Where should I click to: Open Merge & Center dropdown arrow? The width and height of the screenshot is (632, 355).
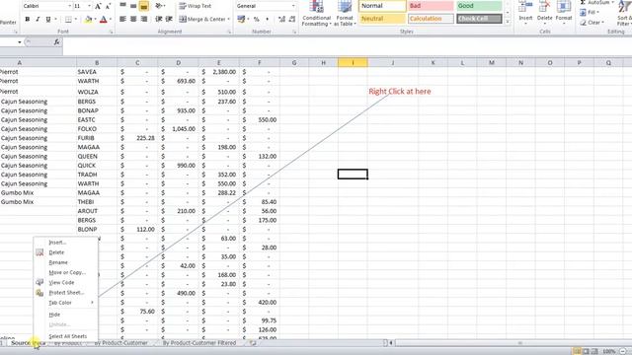[228, 19]
